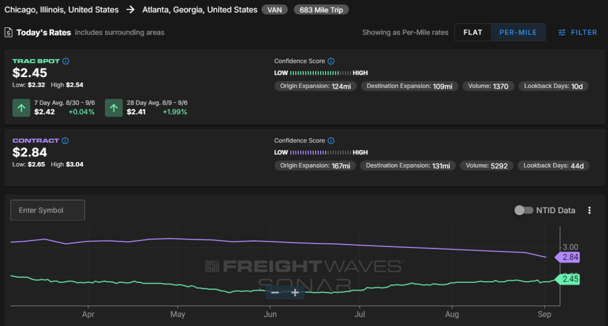
Task: Click the 7 Day Avg. up-arrow icon
Action: point(21,108)
